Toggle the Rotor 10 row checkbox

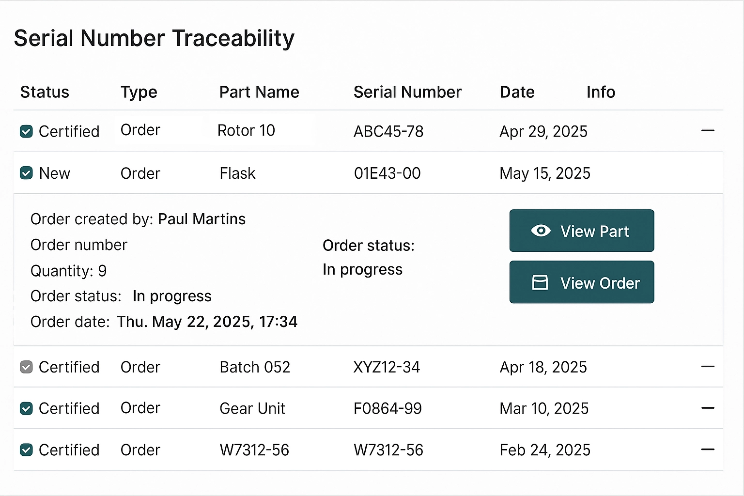(26, 131)
